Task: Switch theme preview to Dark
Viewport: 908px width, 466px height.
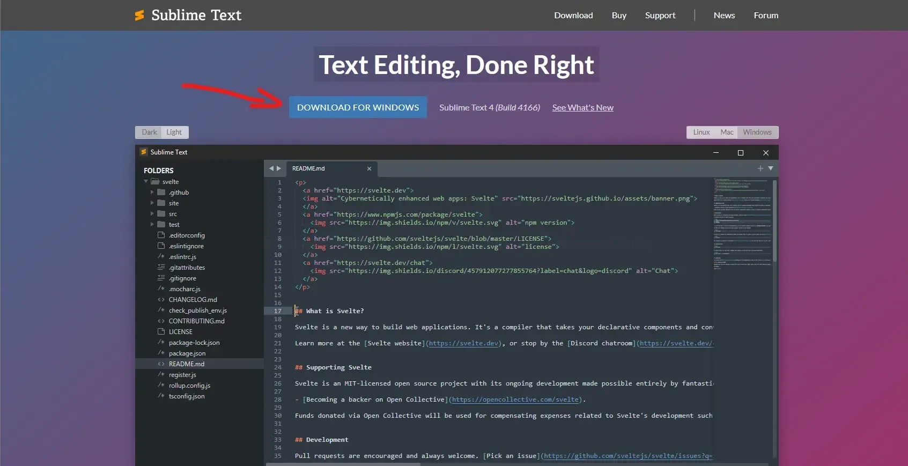Action: point(149,132)
